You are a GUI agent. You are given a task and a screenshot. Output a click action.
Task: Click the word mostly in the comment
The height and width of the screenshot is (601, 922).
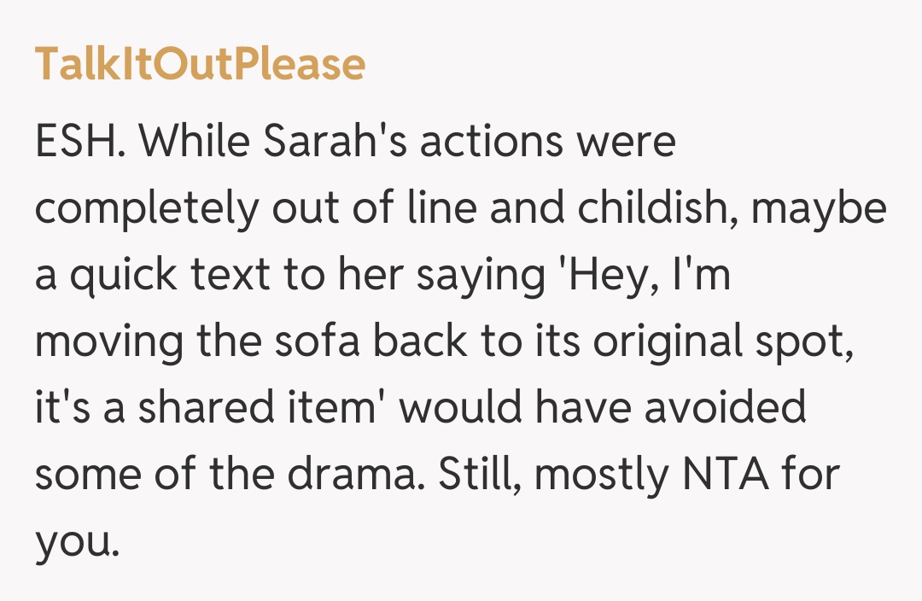pos(602,476)
